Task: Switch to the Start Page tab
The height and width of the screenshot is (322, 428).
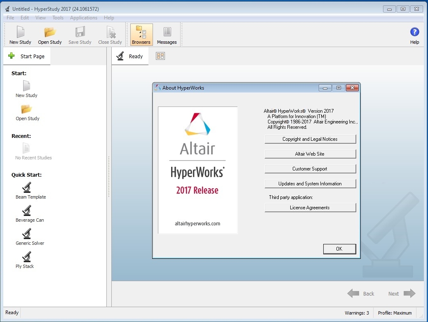Action: [x=27, y=56]
